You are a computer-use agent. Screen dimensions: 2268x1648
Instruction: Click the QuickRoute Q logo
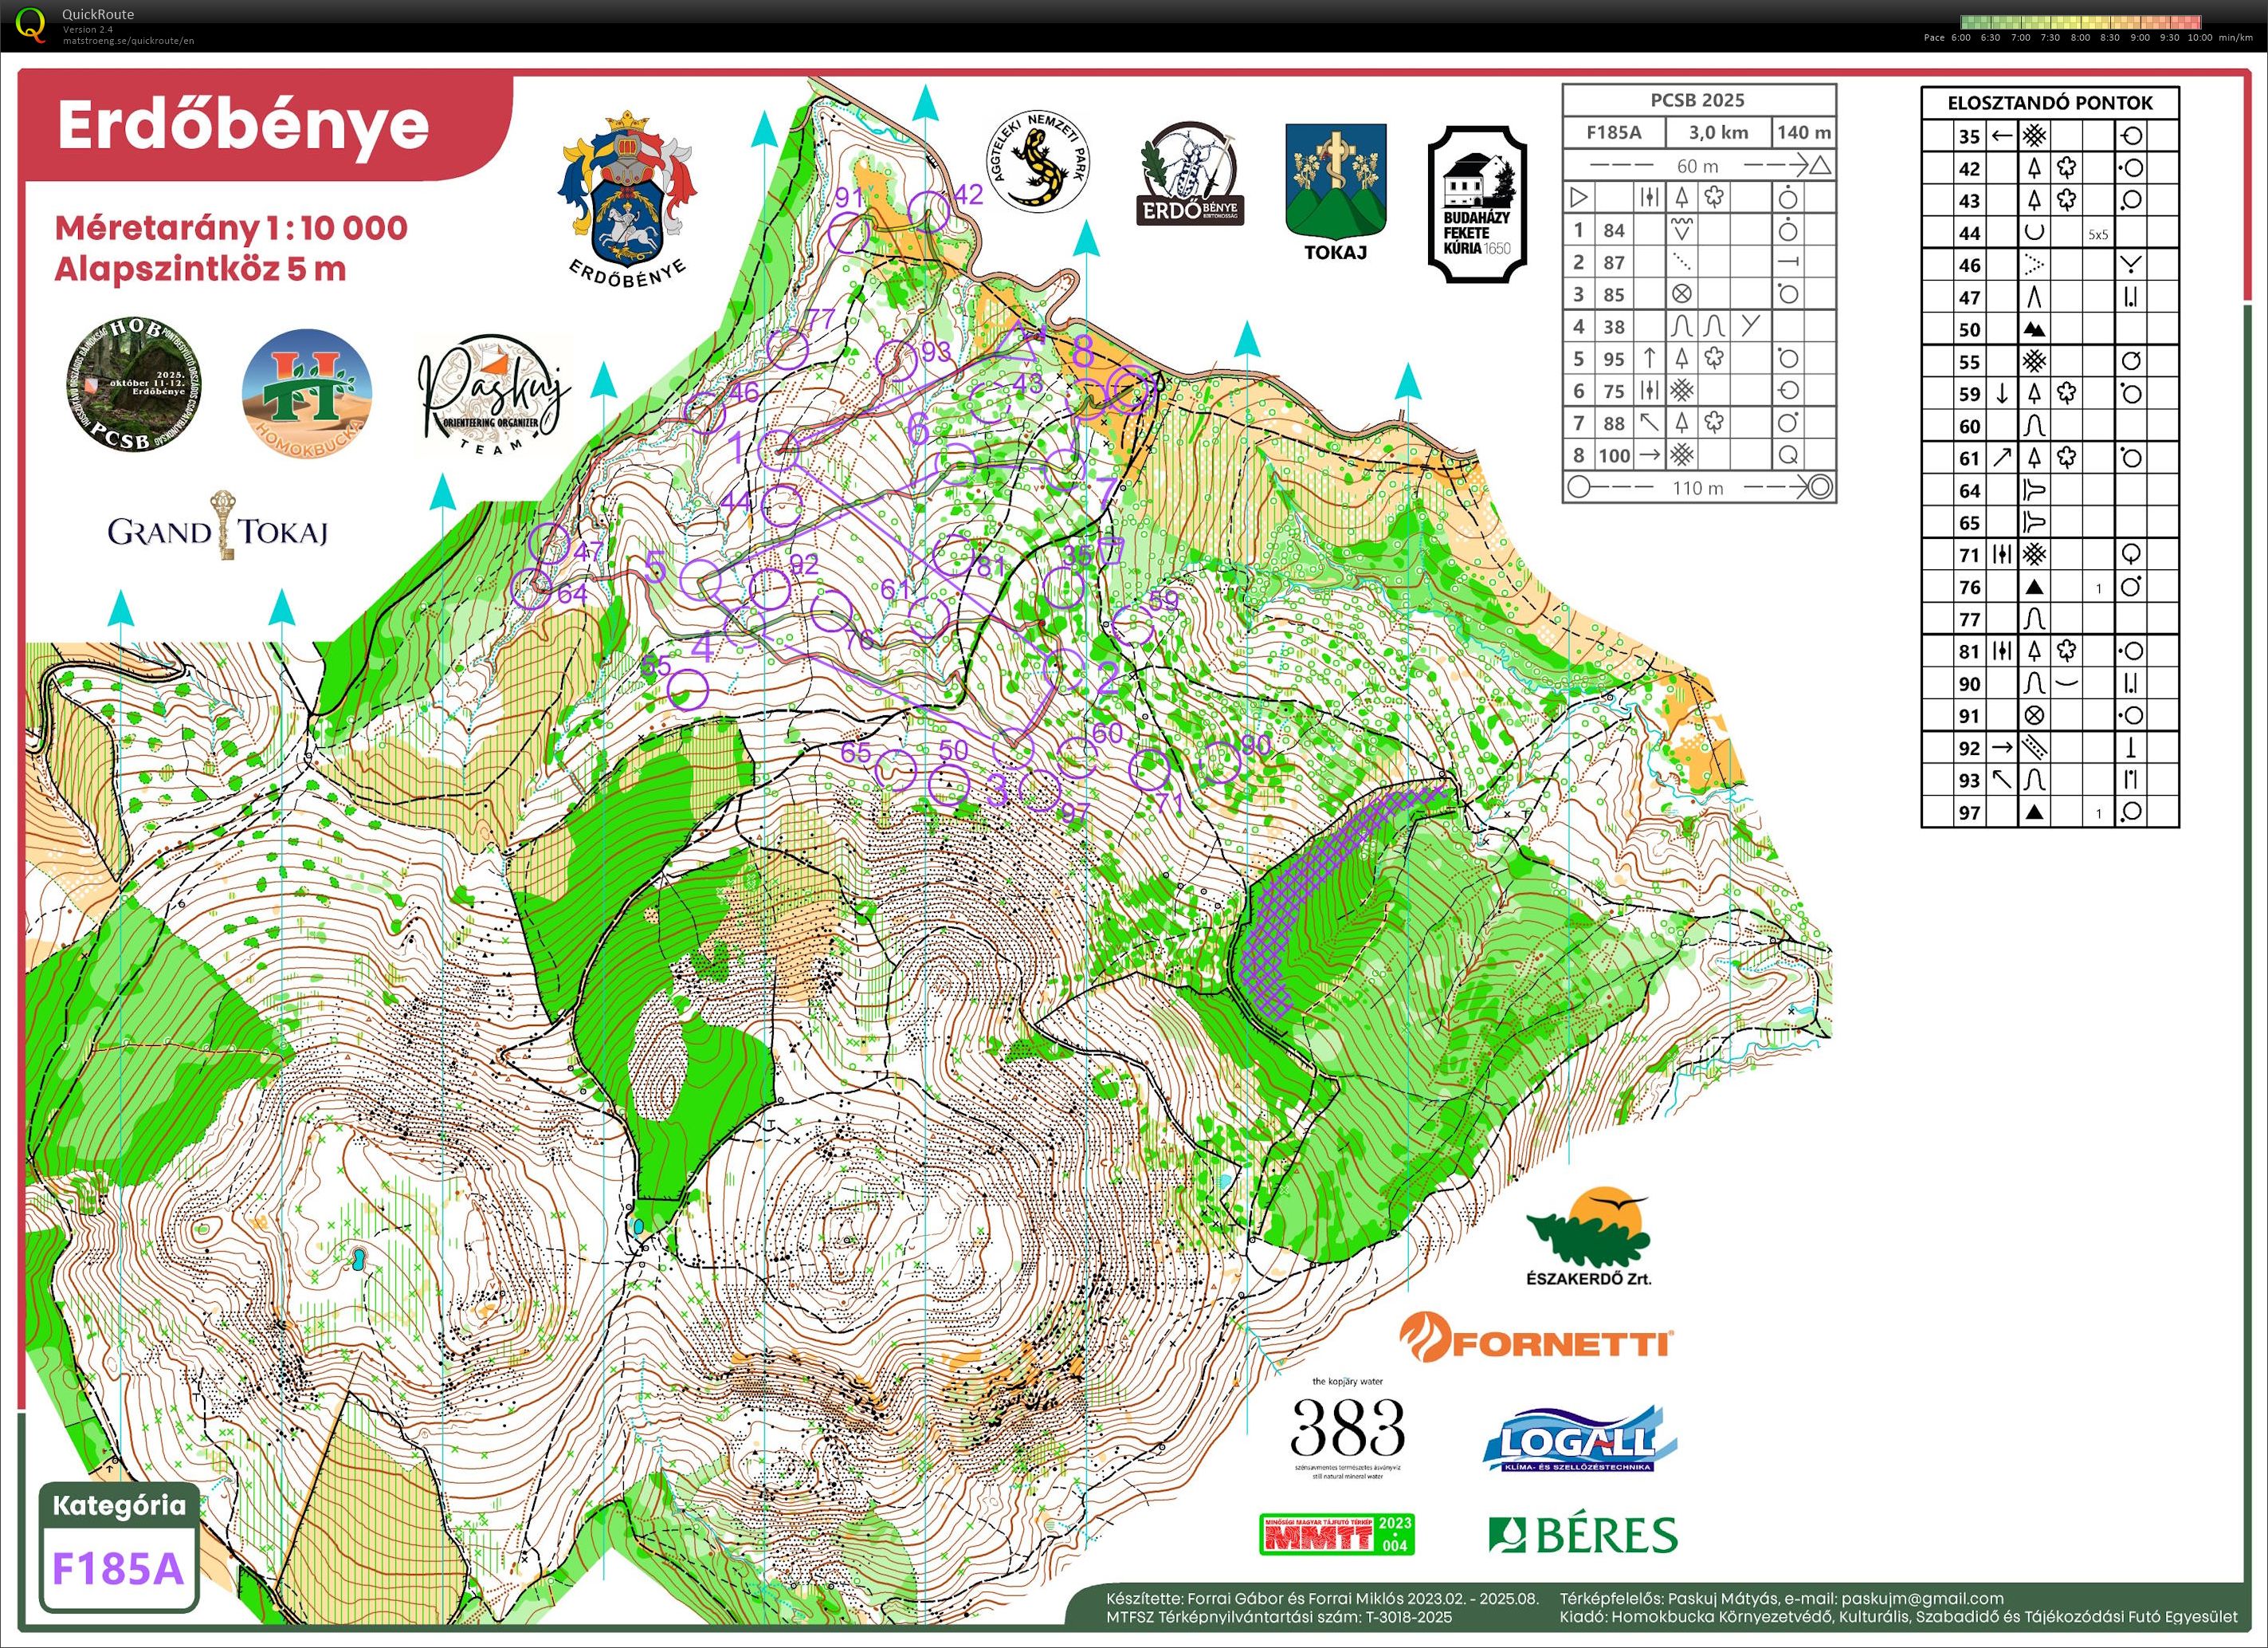pyautogui.click(x=32, y=24)
